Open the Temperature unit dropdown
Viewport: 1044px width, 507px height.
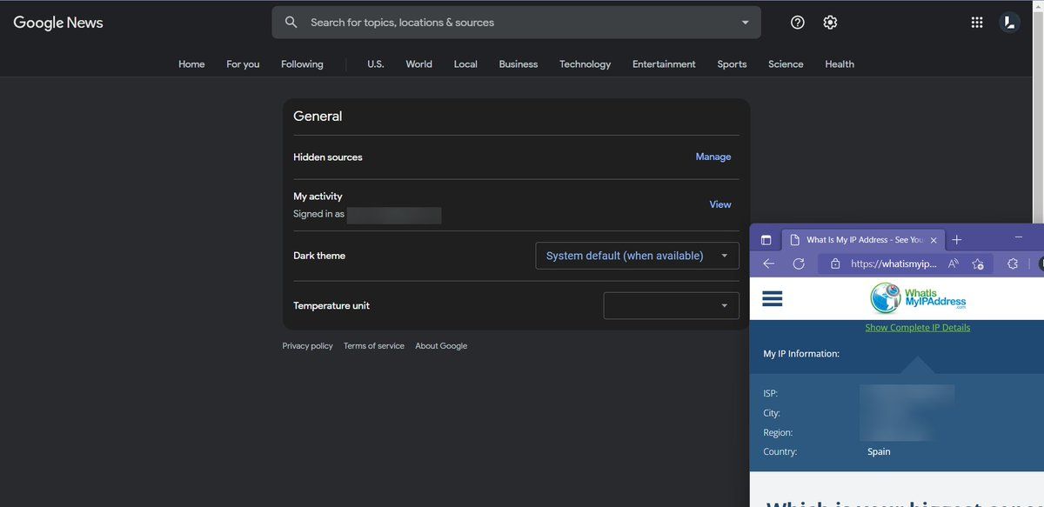pos(671,305)
